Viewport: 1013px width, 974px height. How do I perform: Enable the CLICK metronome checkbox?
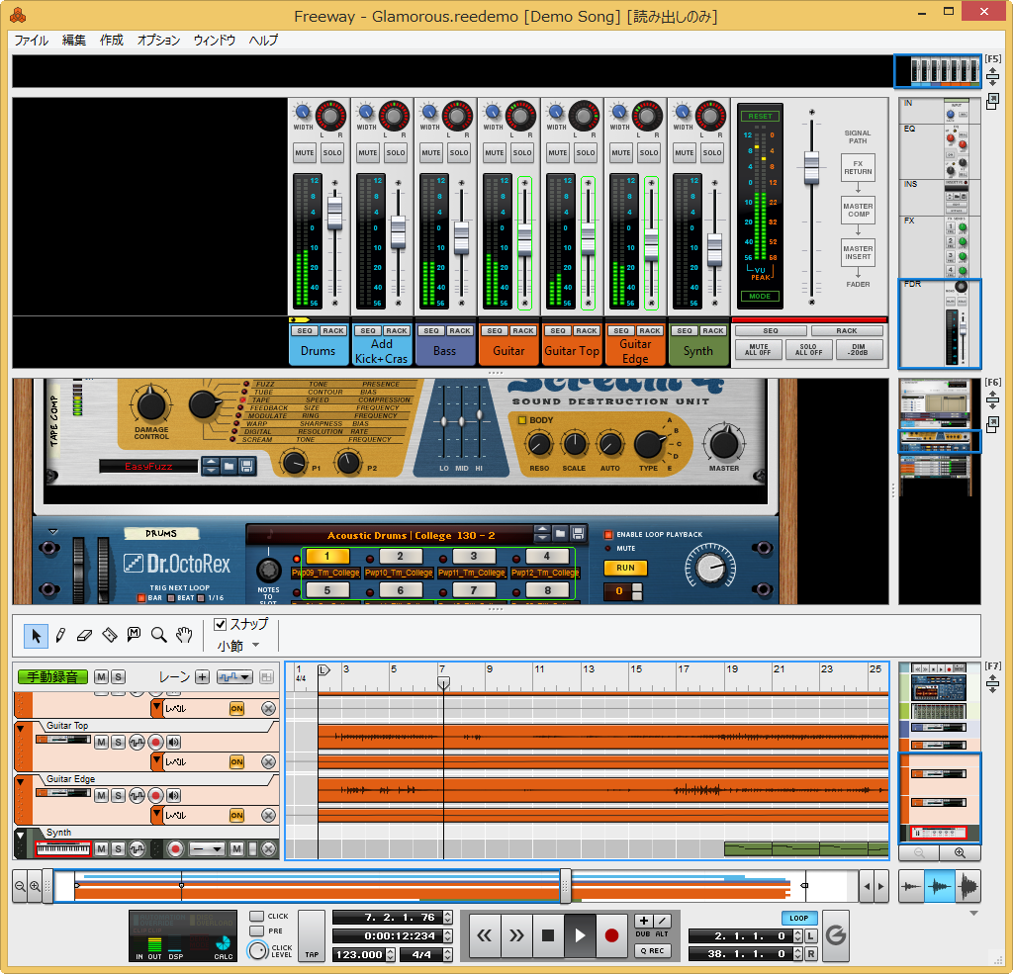(x=256, y=916)
